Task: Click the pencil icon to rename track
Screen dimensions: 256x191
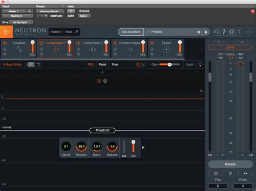Action: pyautogui.click(x=77, y=32)
